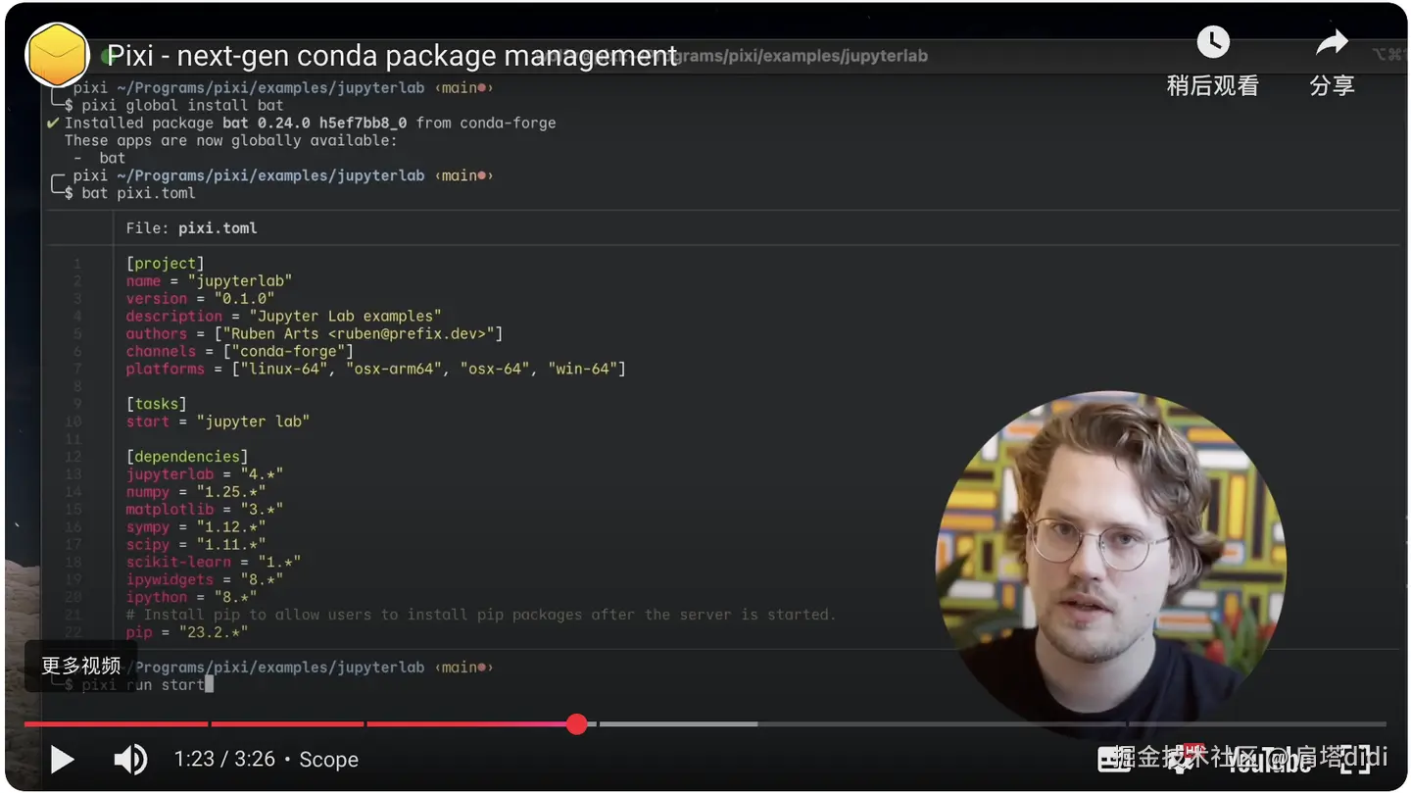
Task: Click the Play button in the player controls
Action: pyautogui.click(x=62, y=759)
